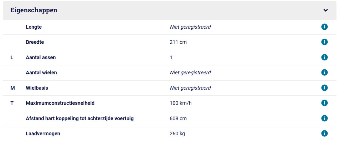Show info about Breedte

point(324,42)
